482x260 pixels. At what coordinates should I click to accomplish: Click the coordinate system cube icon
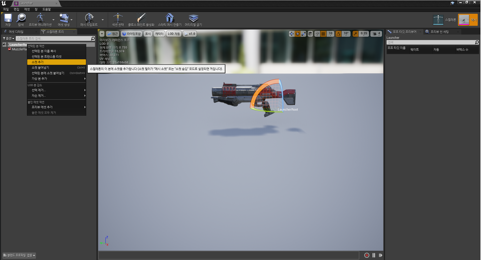310,34
